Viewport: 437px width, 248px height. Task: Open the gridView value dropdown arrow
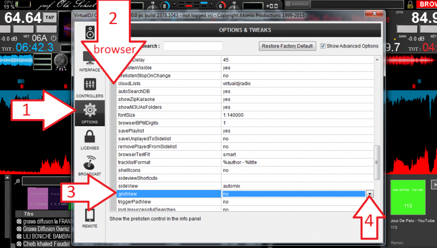[x=370, y=194]
